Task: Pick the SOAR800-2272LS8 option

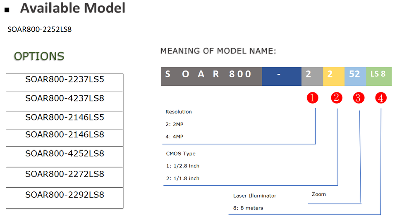Action: click(x=65, y=174)
